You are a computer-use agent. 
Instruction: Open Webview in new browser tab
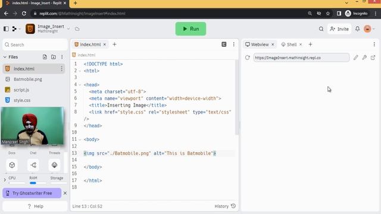click(373, 58)
